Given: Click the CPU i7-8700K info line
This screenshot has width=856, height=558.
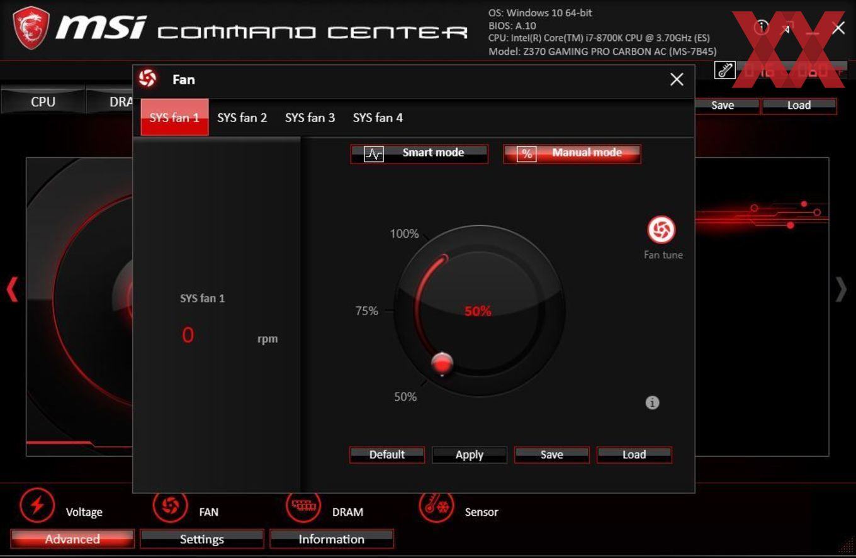Looking at the screenshot, I should 599,38.
